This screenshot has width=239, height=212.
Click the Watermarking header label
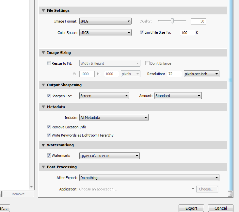click(x=60, y=145)
